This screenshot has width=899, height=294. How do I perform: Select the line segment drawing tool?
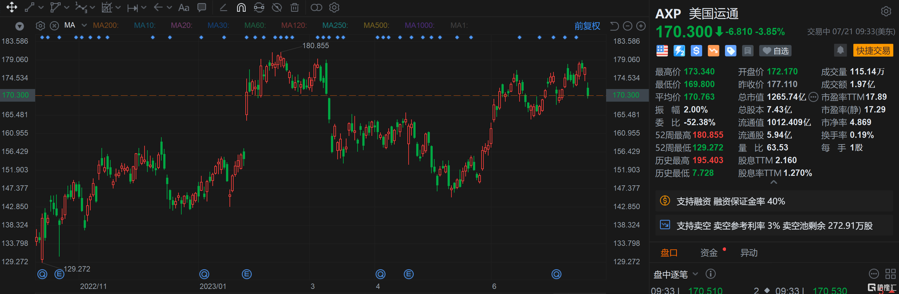click(x=30, y=7)
